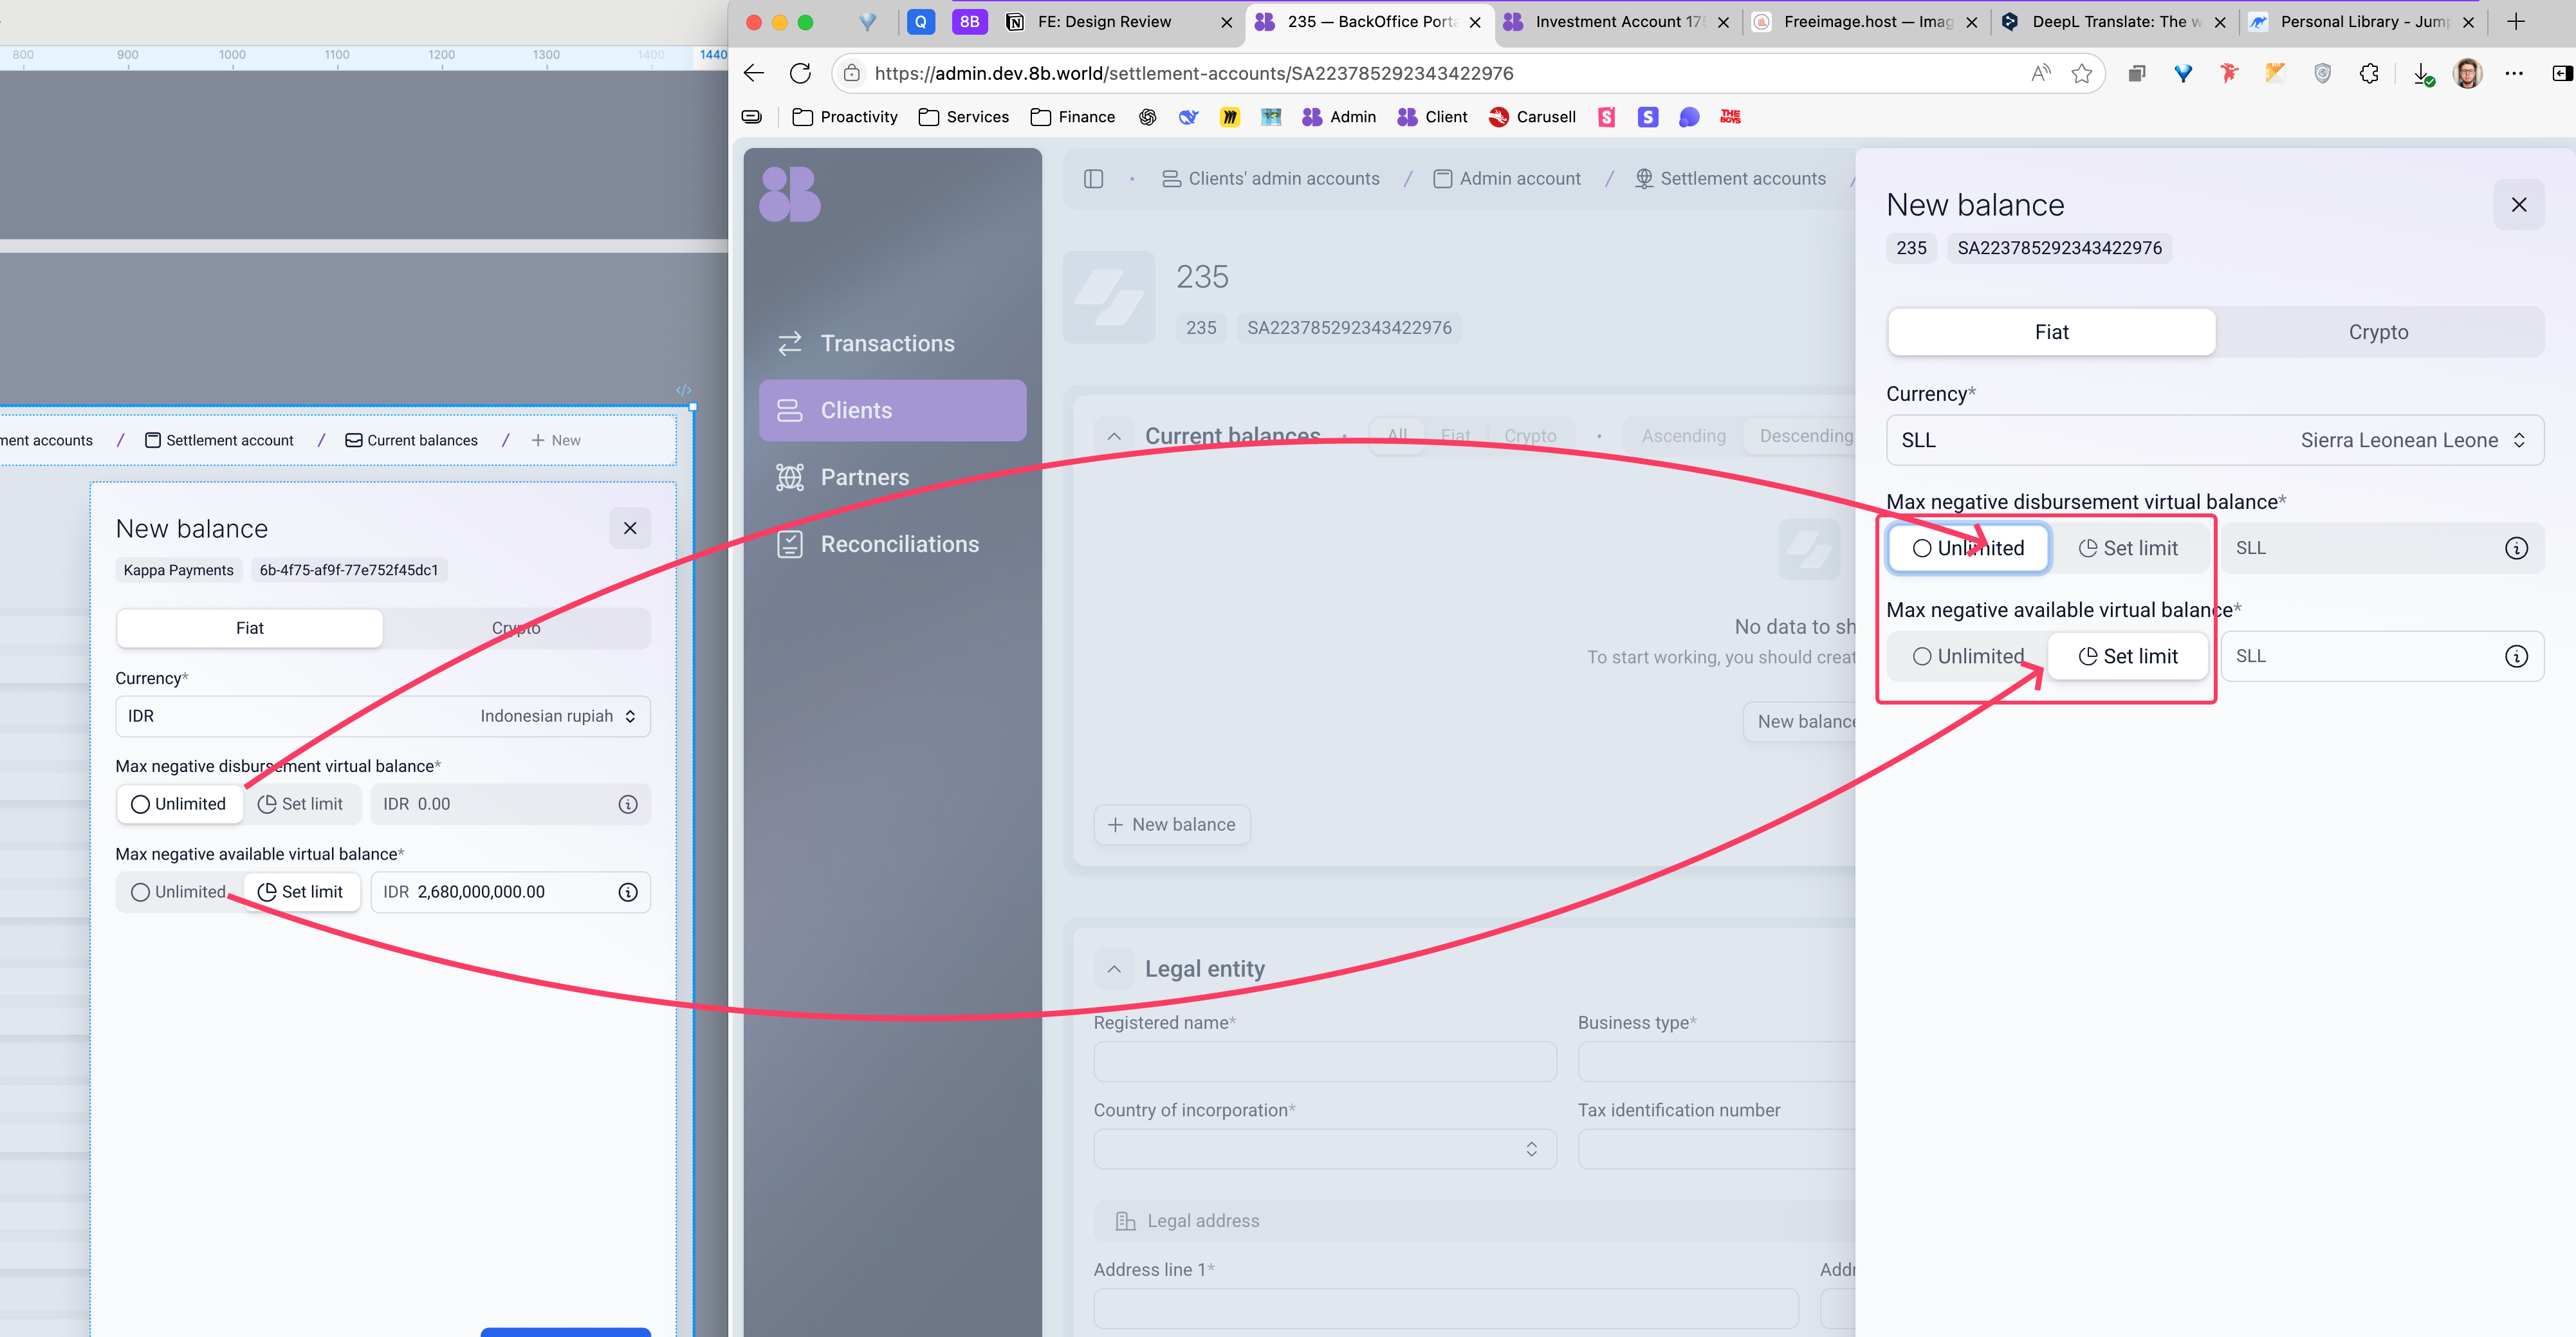Screen dimensions: 2576x1337
Task: Open the pinned blue Q tab
Action: click(921, 22)
